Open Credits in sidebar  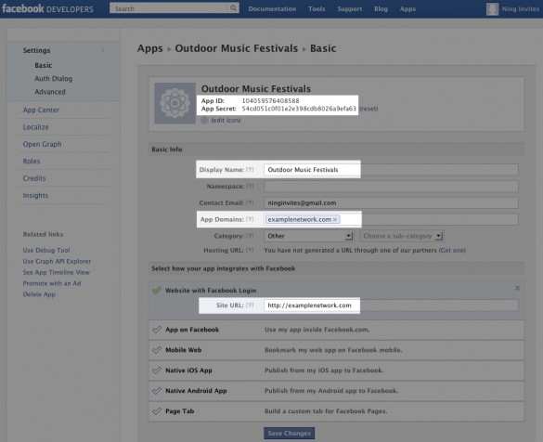coord(34,178)
